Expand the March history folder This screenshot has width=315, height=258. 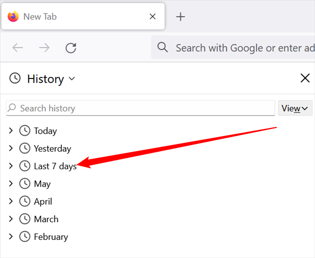[11, 219]
